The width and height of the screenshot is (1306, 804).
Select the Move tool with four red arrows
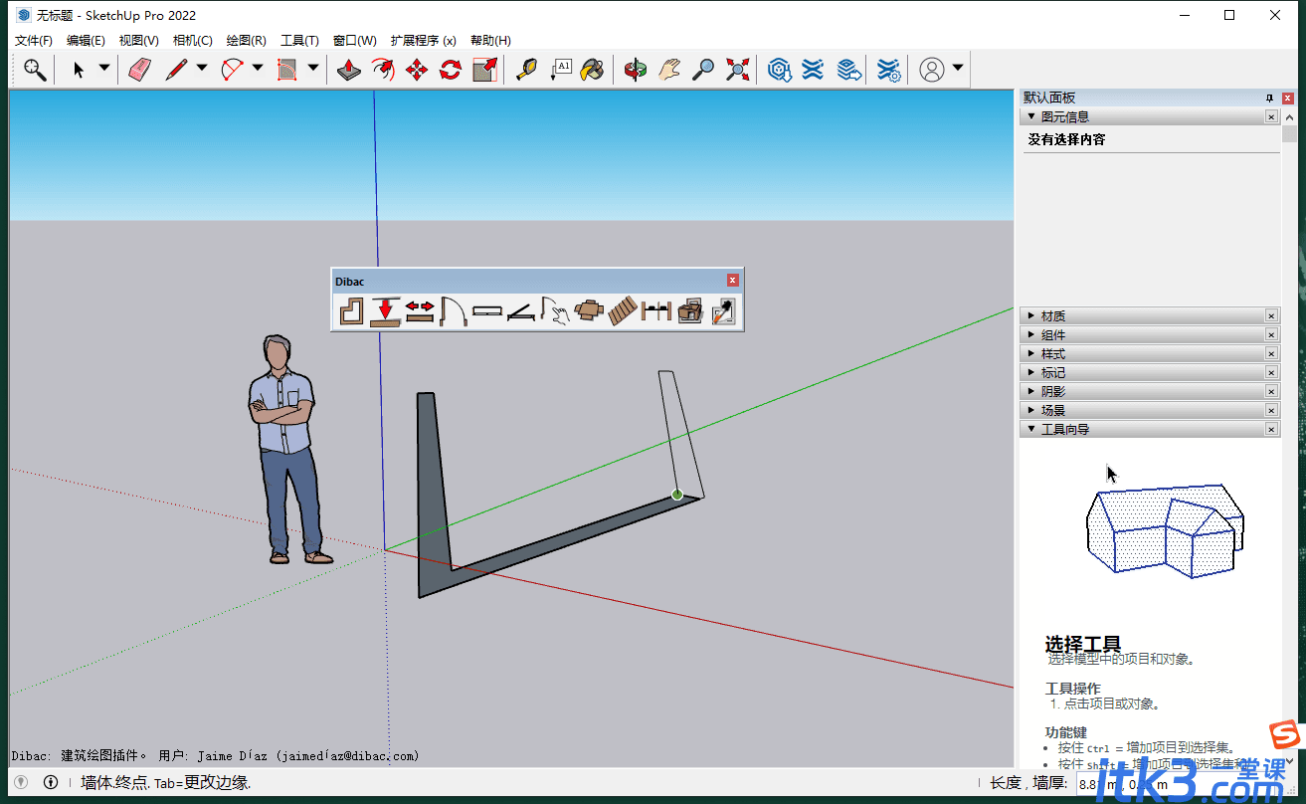[x=417, y=70]
